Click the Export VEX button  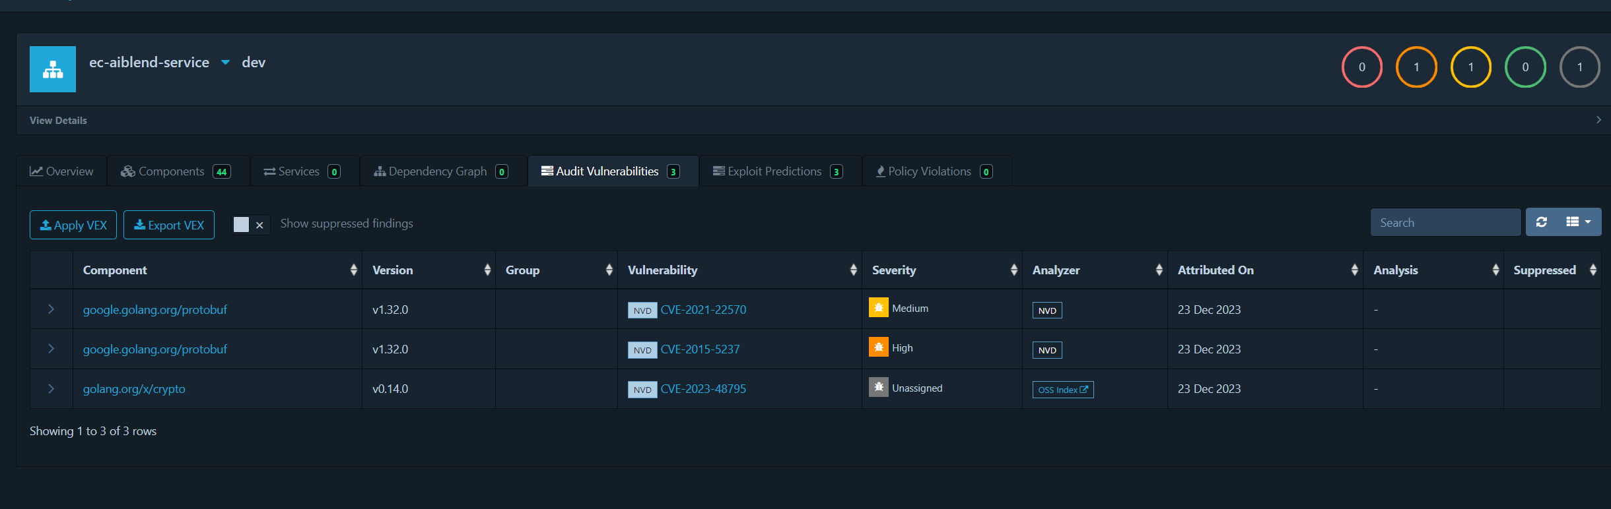[x=169, y=225]
